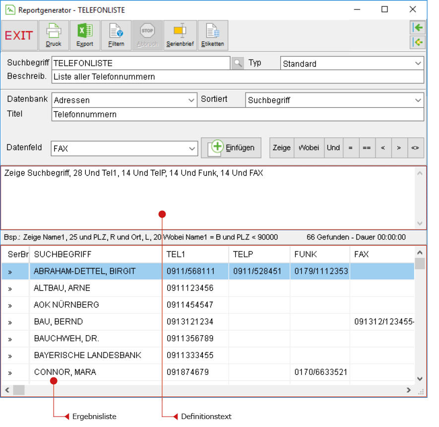Click the red EXIT button
Image resolution: width=439 pixels, height=427 pixels.
[19, 35]
